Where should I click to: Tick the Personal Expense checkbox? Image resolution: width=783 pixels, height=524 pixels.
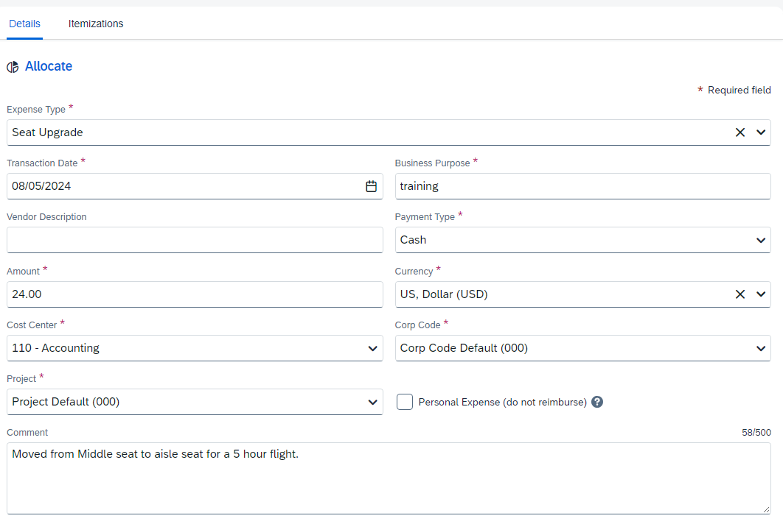(x=405, y=402)
